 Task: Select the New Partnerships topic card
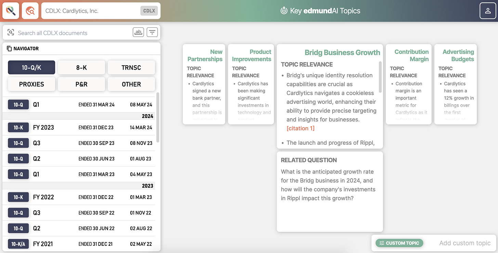point(204,84)
